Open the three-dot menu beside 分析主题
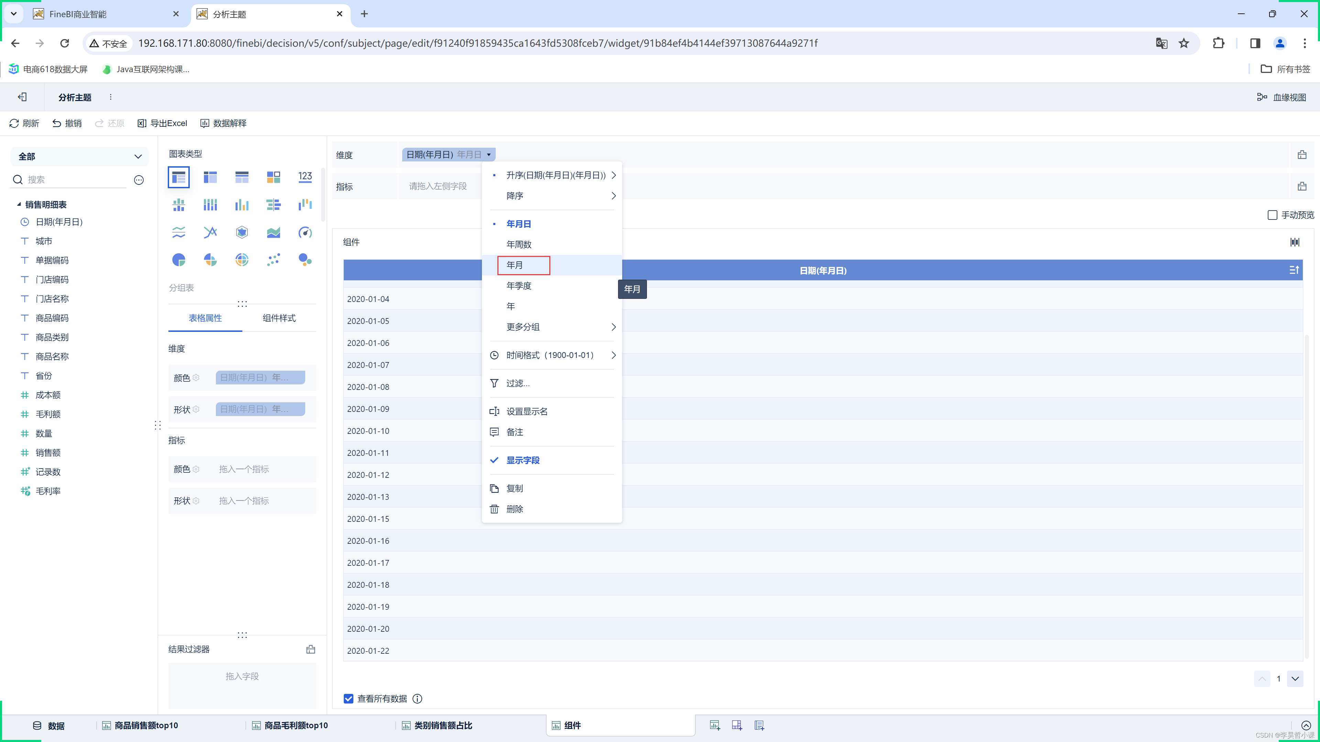 (111, 97)
